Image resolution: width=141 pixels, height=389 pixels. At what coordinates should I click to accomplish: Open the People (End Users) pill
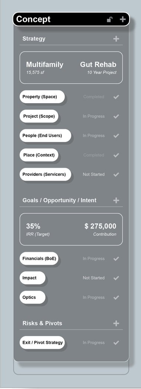click(45, 136)
